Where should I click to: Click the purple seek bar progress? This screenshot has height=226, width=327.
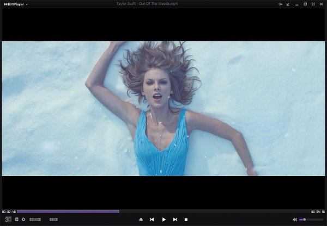68,212
